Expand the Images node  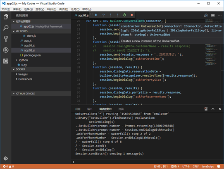pyautogui.click(x=17, y=74)
